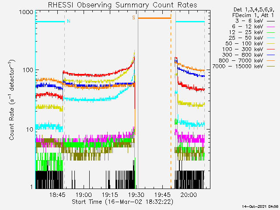
Task: Click the '800 - 7000 keV' legend label
Action: 241,61
